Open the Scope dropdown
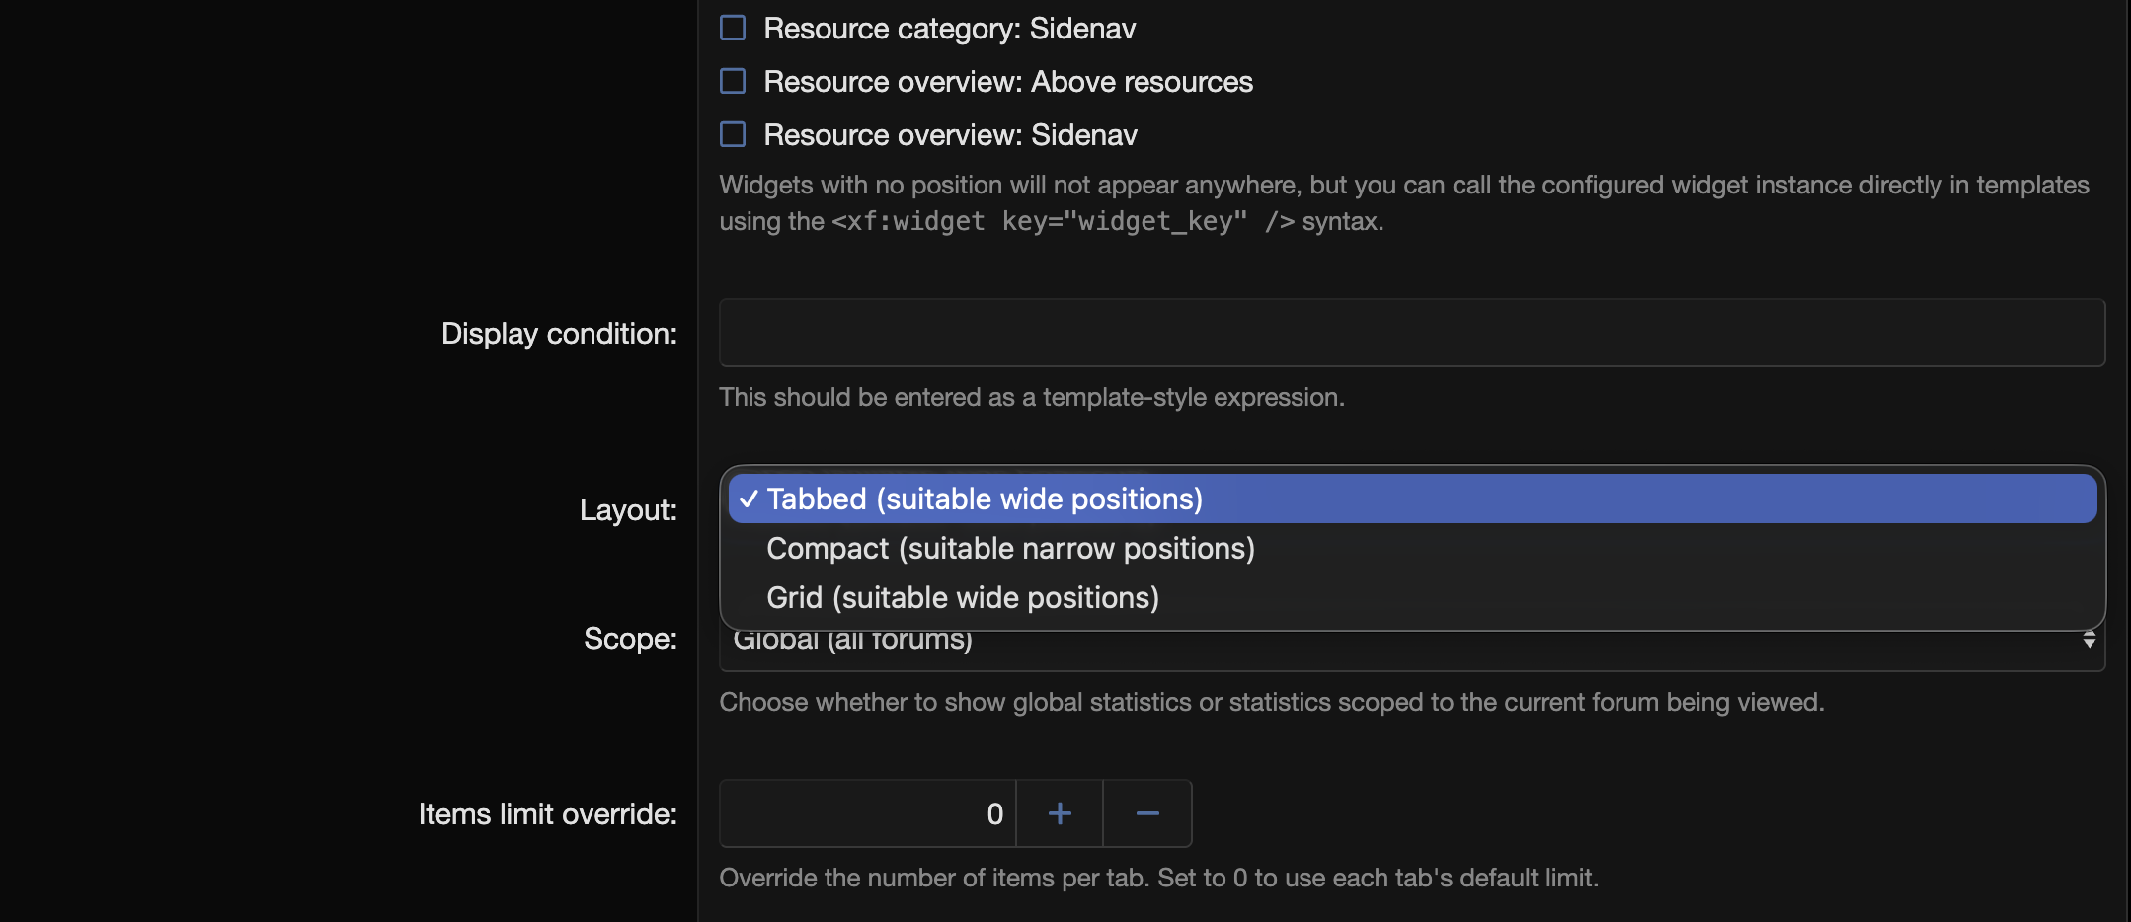 1402,640
